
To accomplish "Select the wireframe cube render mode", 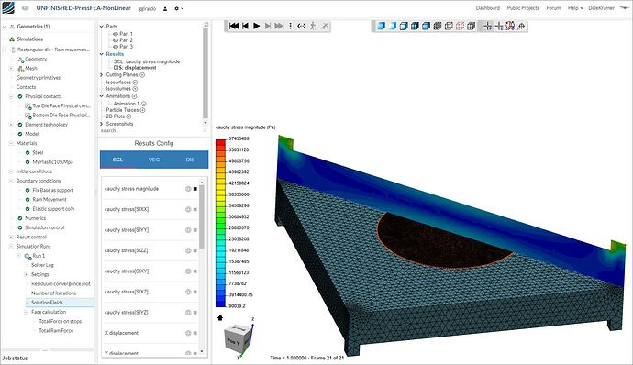I will click(x=449, y=27).
